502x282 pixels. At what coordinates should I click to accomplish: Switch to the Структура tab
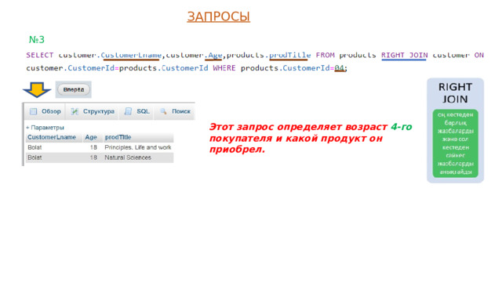tap(93, 111)
